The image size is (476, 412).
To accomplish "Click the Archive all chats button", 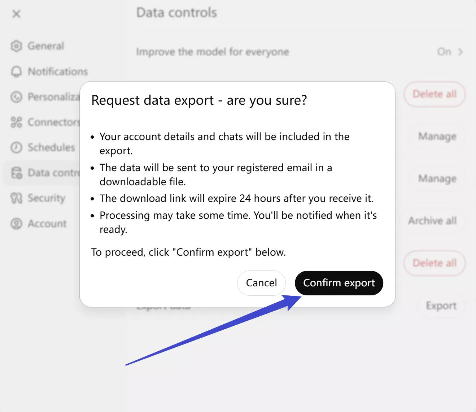I will tap(432, 221).
